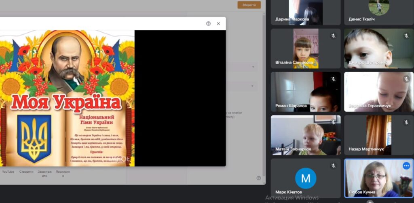
Task: Click Марк Кічатов's blue M avatar
Action: coord(306,178)
